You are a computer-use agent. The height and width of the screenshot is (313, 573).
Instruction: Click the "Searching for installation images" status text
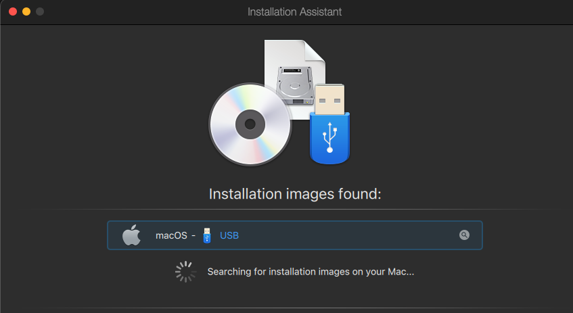[311, 272]
